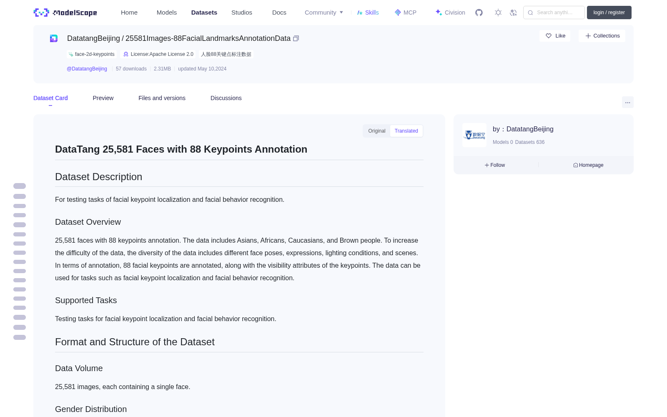This screenshot has height=417, width=667.
Task: Switch to the Preview tab
Action: pos(103,98)
